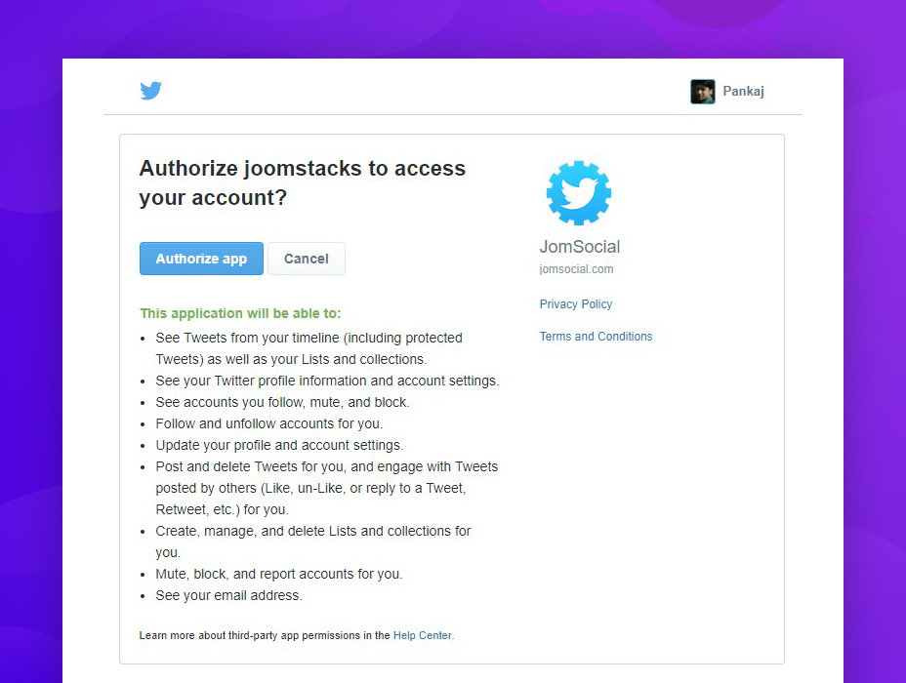Open the Privacy Policy link

pyautogui.click(x=575, y=304)
